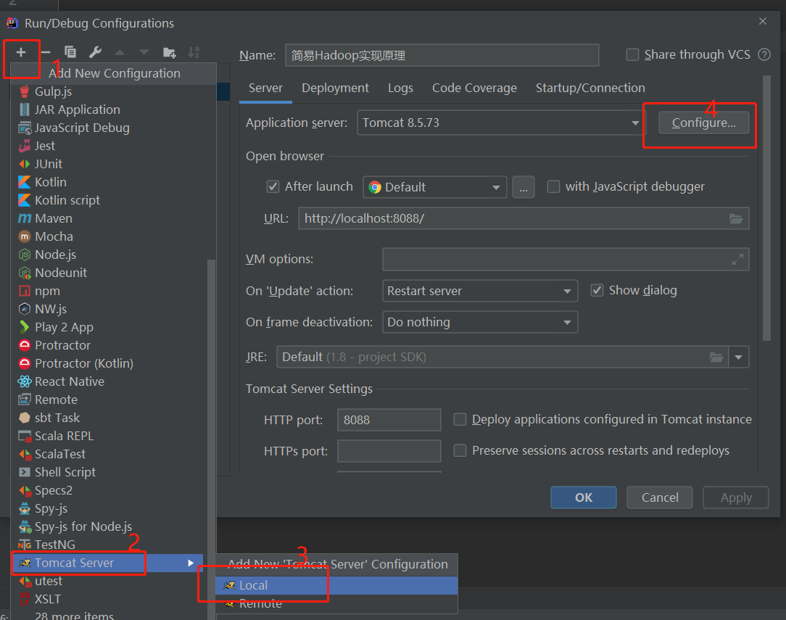
Task: Expand the VM options field
Action: coord(737,259)
